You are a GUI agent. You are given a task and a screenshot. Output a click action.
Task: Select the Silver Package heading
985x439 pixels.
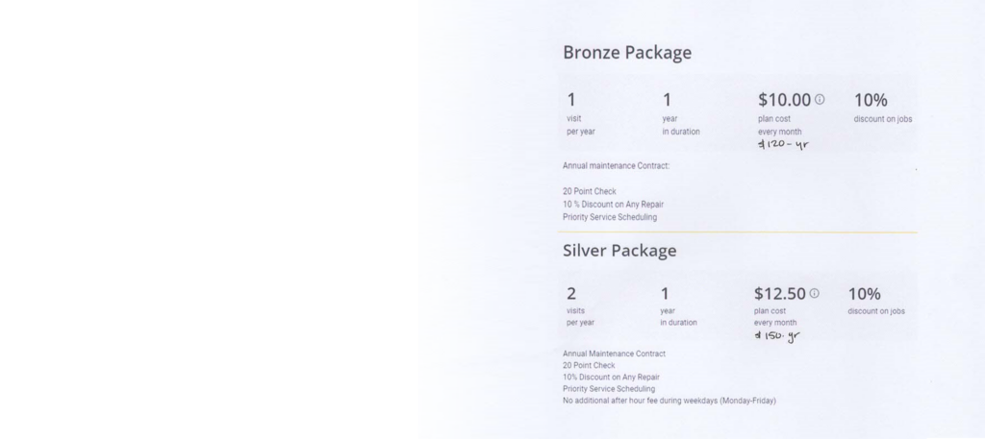tap(619, 250)
